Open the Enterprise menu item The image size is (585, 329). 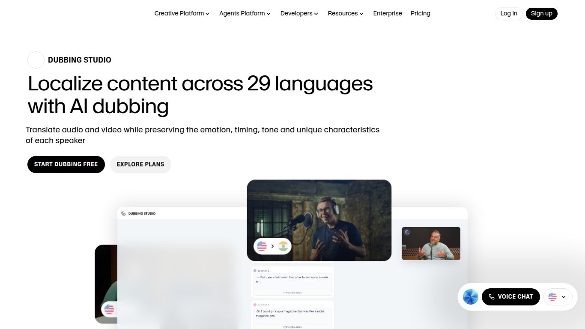[388, 13]
